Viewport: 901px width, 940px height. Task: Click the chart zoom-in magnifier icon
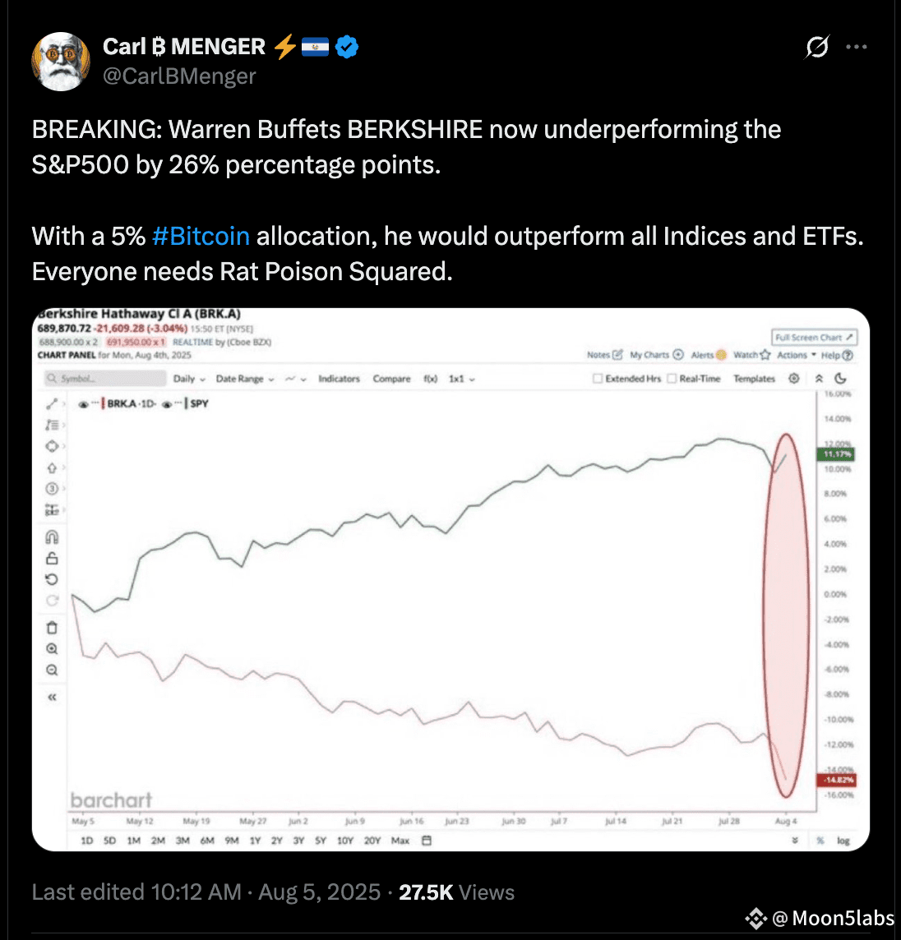(x=52, y=648)
